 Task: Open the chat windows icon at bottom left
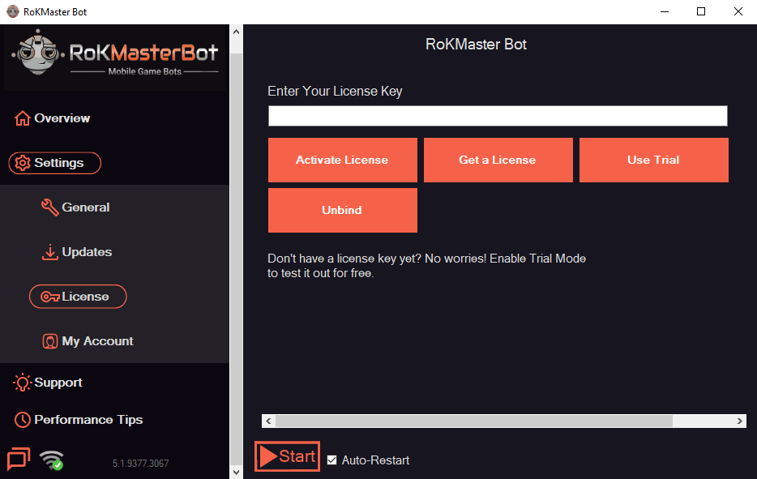click(x=19, y=460)
